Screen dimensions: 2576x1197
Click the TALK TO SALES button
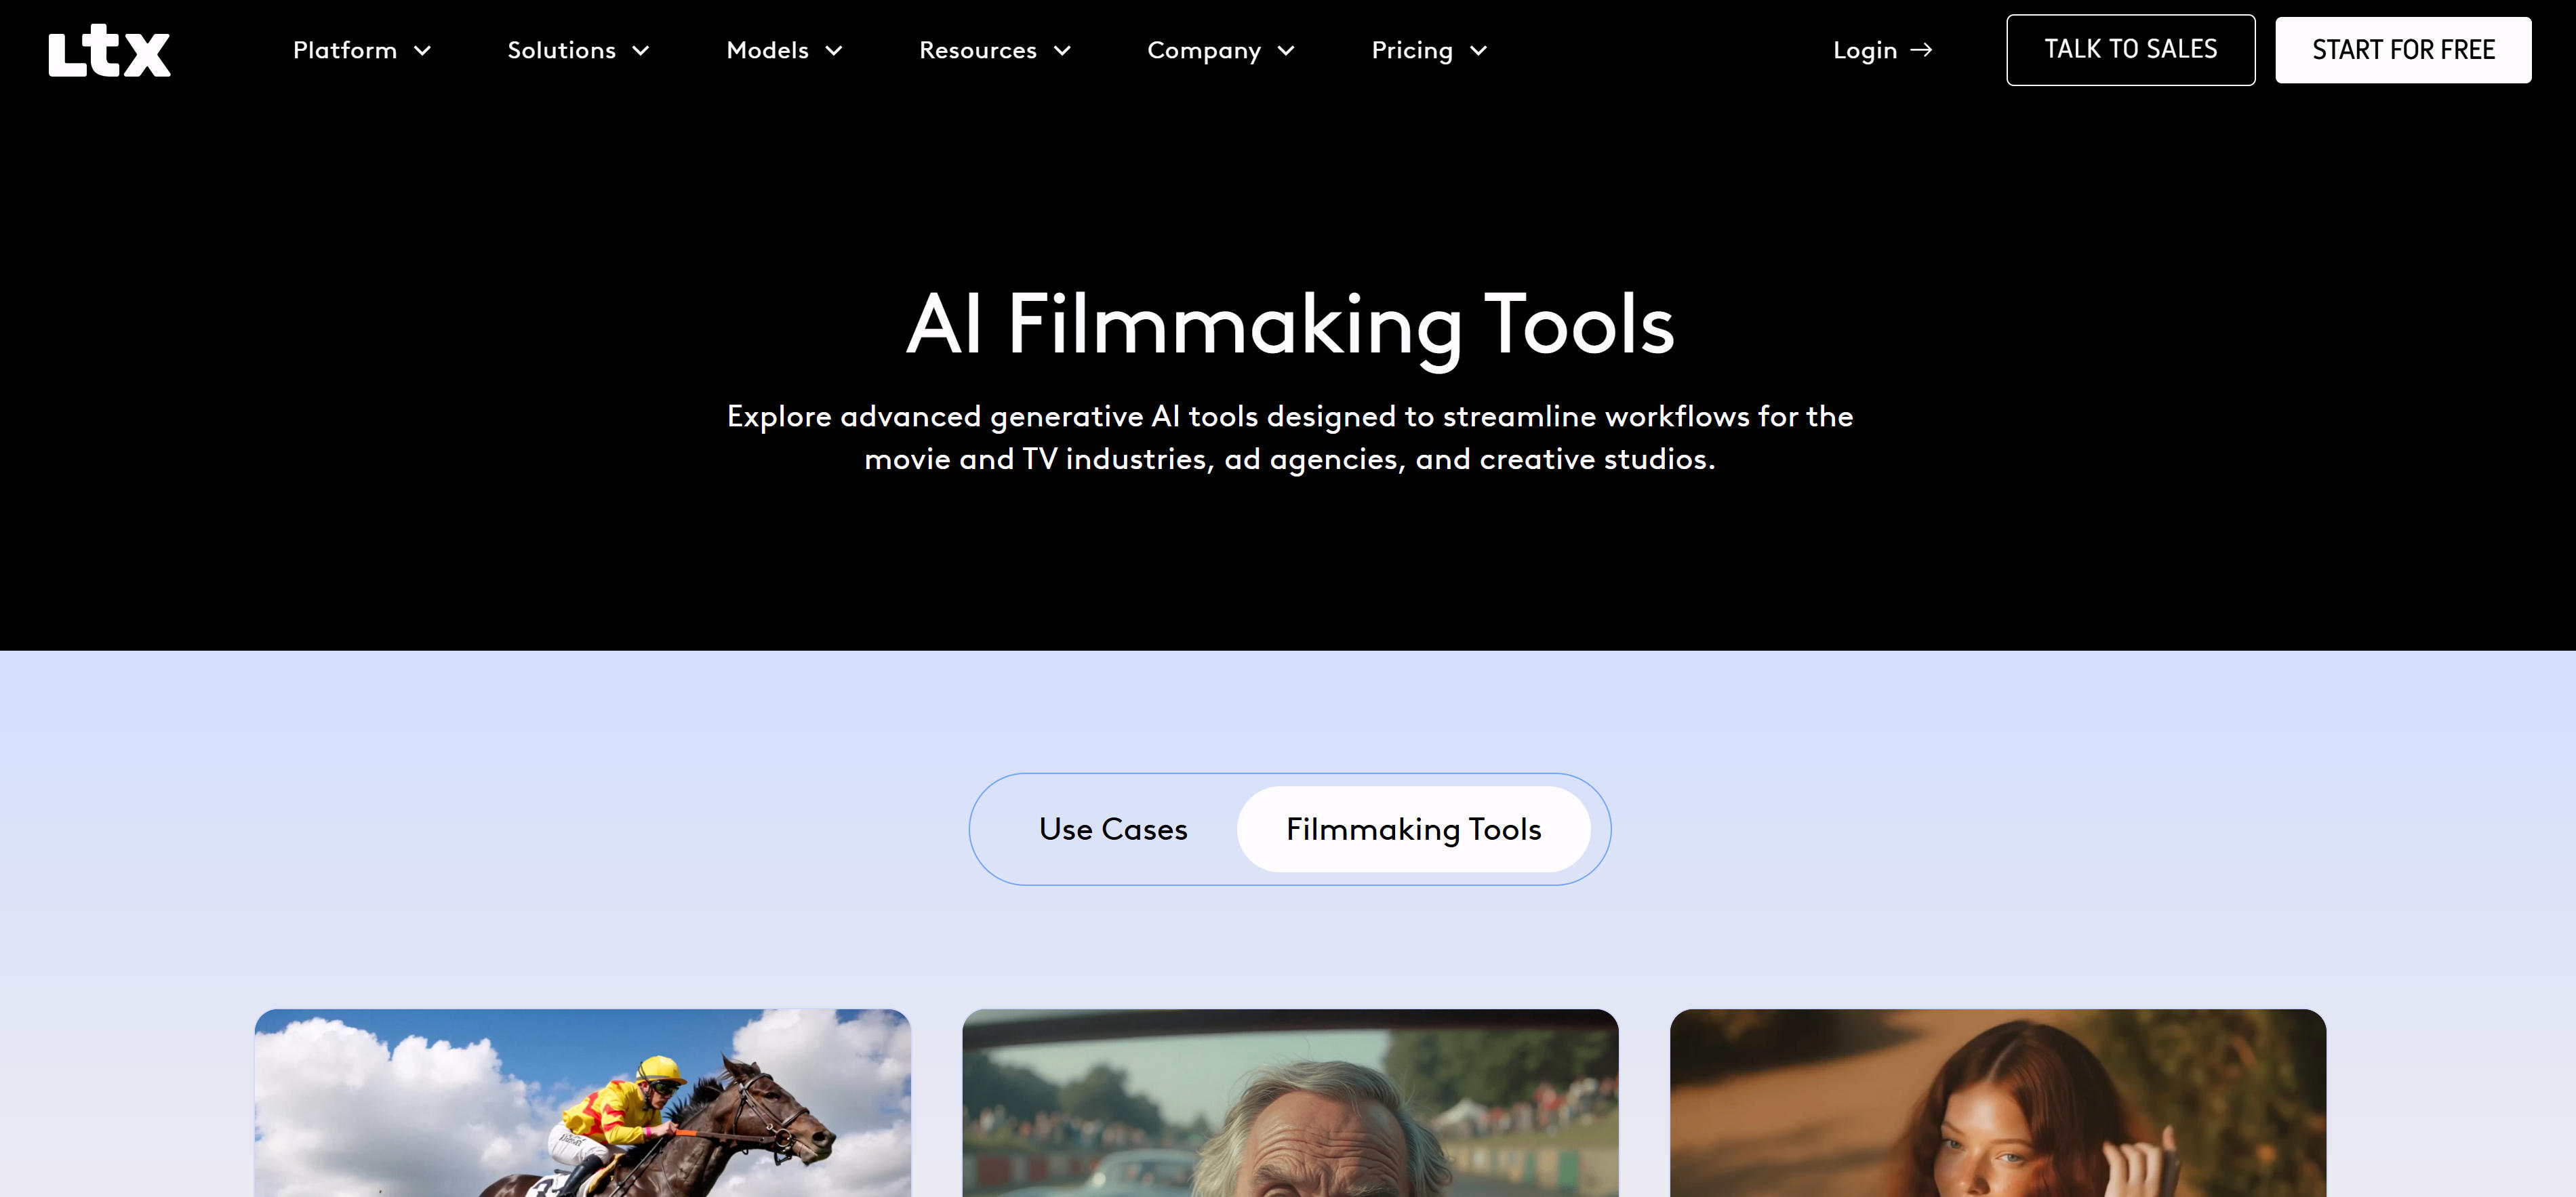click(2130, 50)
